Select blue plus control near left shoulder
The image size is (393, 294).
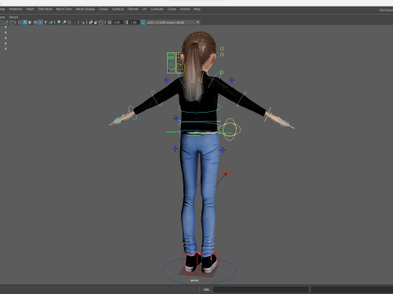coord(166,80)
